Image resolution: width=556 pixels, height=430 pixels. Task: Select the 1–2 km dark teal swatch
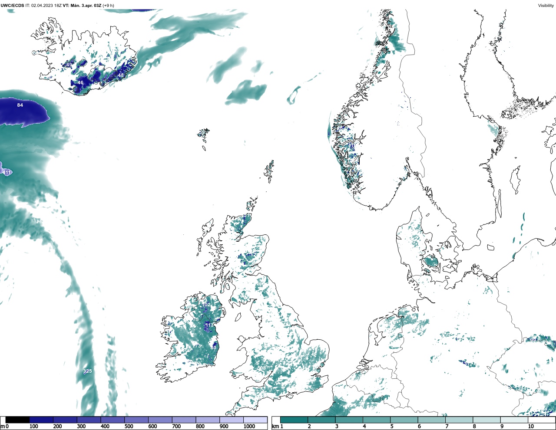[x=294, y=420]
